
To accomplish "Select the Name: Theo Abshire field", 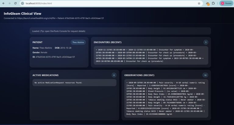I will pyautogui.click(x=42, y=48).
